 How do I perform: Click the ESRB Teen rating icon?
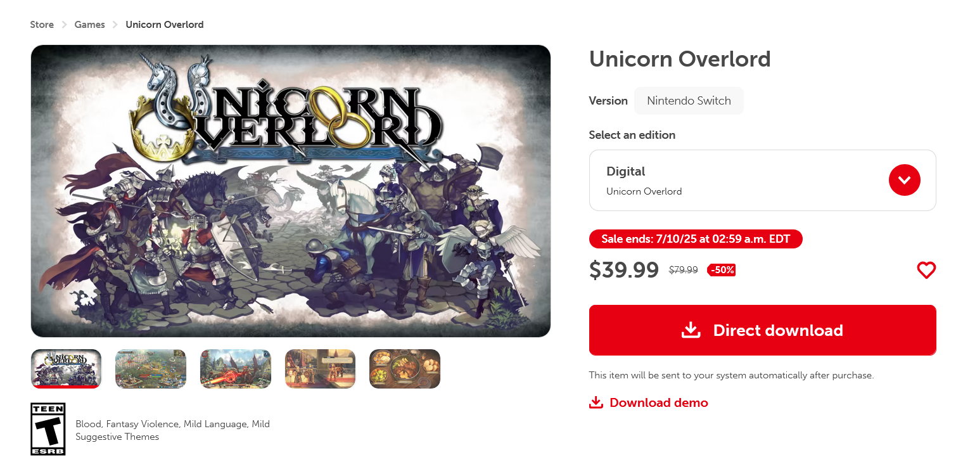click(48, 429)
